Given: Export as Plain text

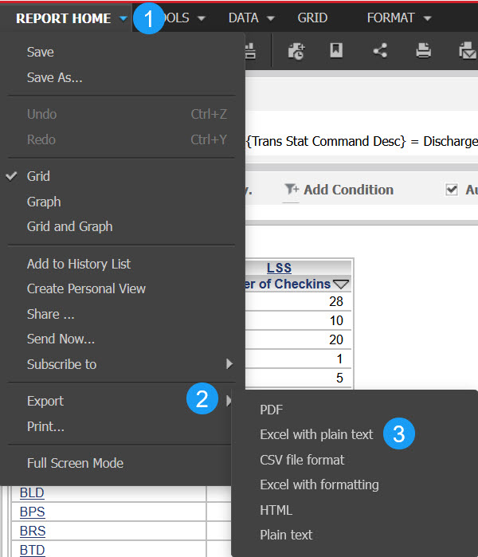Looking at the screenshot, I should point(286,535).
